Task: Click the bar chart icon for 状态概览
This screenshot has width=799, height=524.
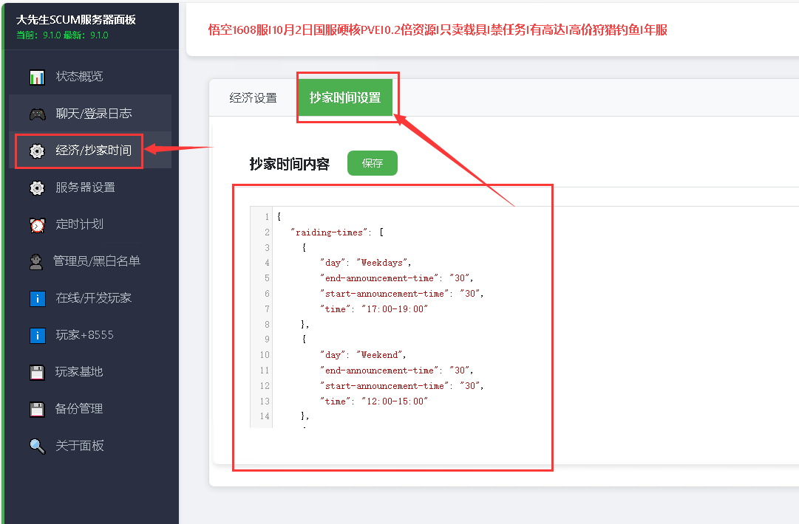Action: (x=37, y=77)
